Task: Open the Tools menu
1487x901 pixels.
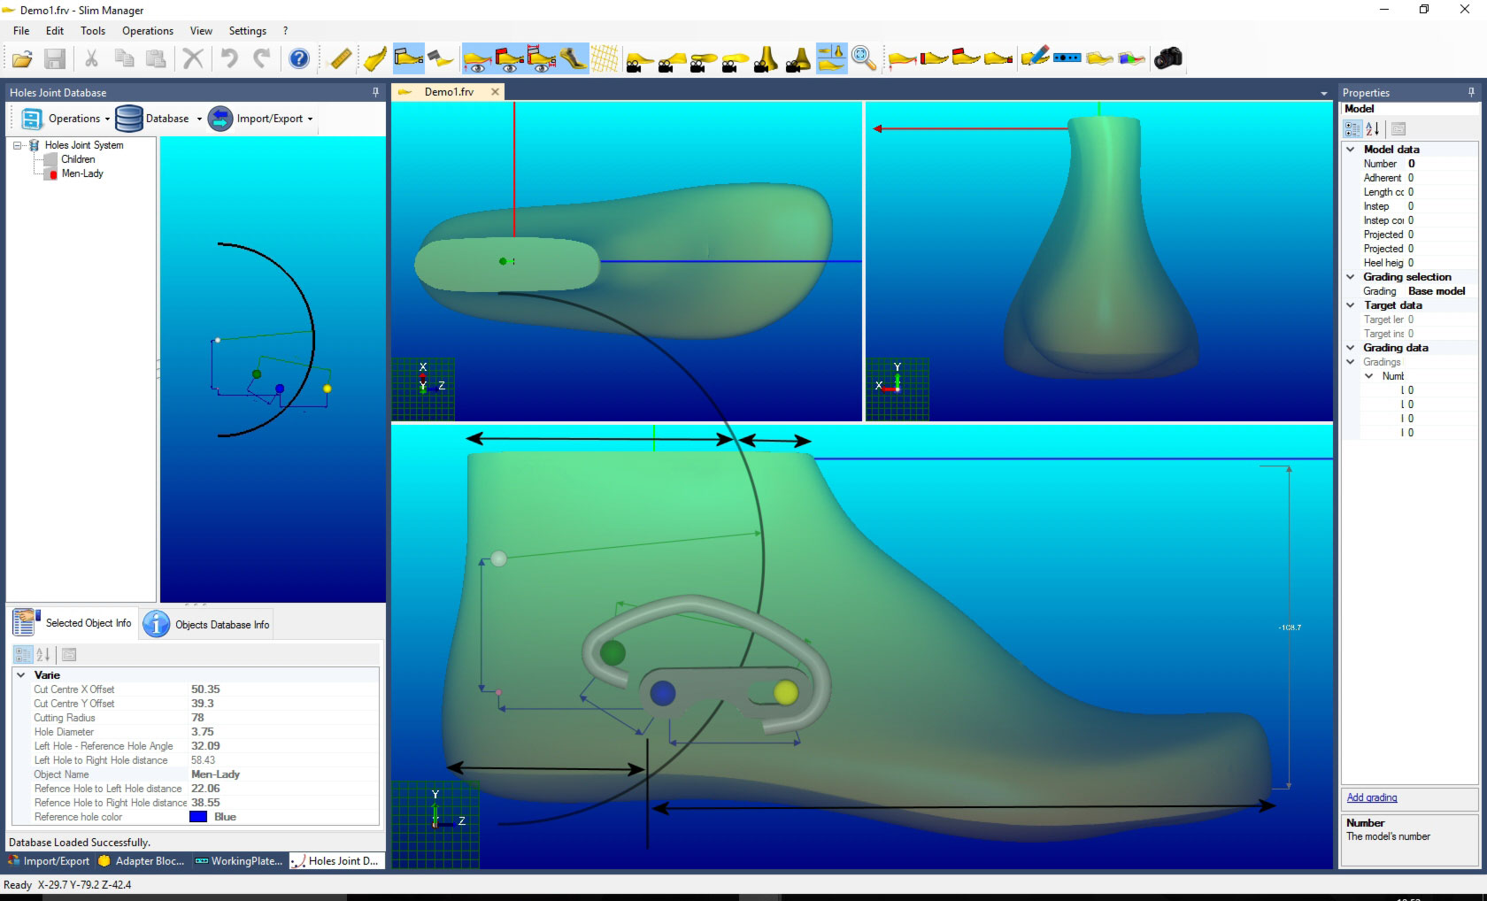Action: click(x=93, y=31)
